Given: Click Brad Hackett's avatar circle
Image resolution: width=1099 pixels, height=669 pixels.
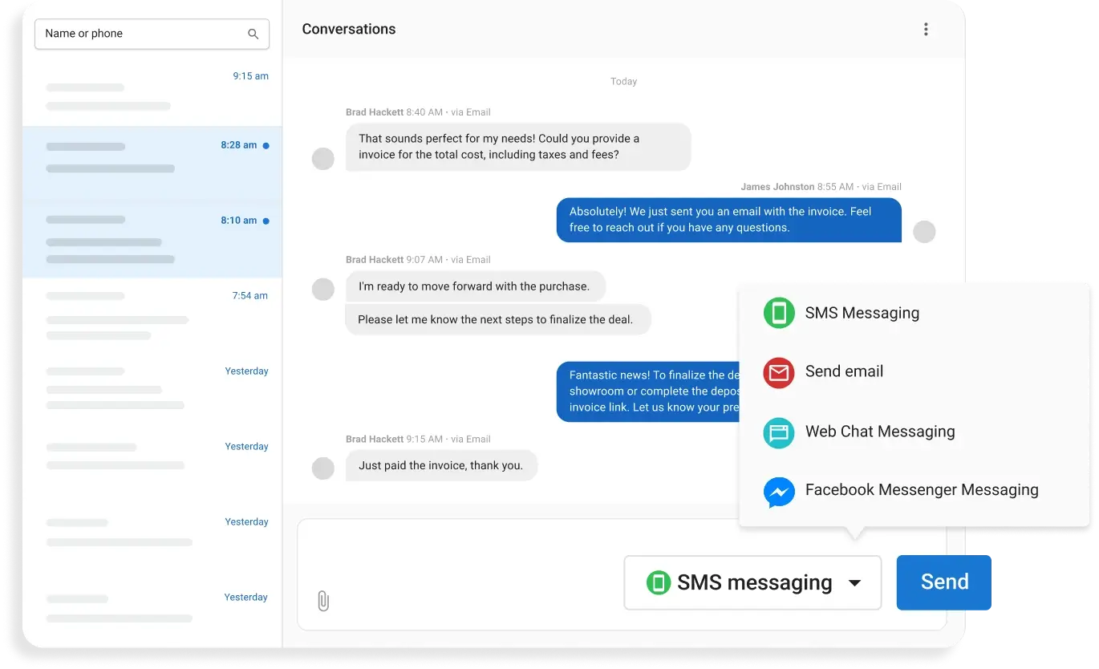Looking at the screenshot, I should click(322, 158).
